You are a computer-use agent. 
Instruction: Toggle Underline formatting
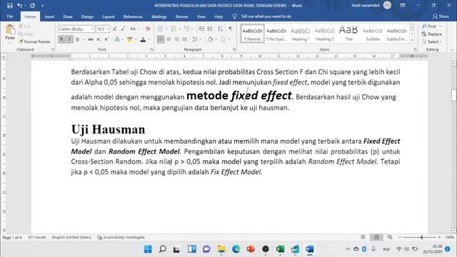point(77,39)
